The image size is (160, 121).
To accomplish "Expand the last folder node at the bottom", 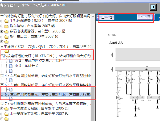I will tap(2, 119).
